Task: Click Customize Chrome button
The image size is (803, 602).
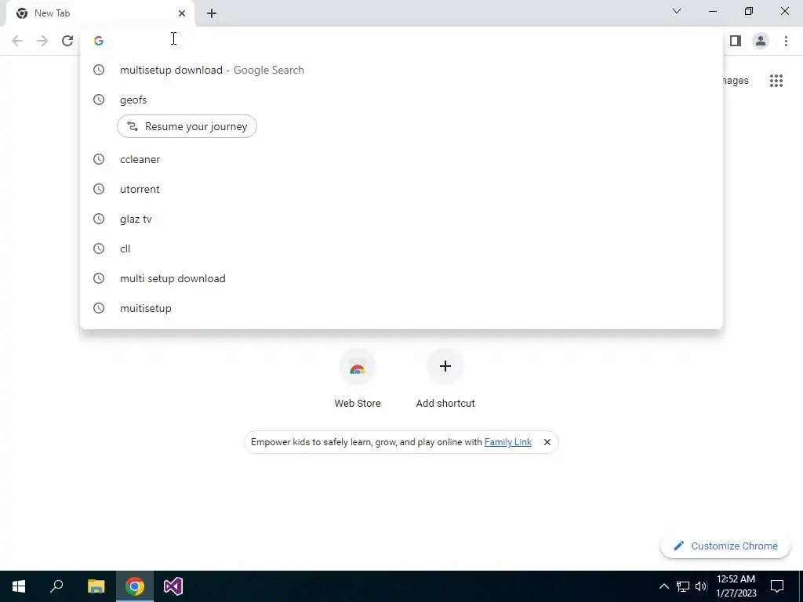Action: click(x=725, y=546)
